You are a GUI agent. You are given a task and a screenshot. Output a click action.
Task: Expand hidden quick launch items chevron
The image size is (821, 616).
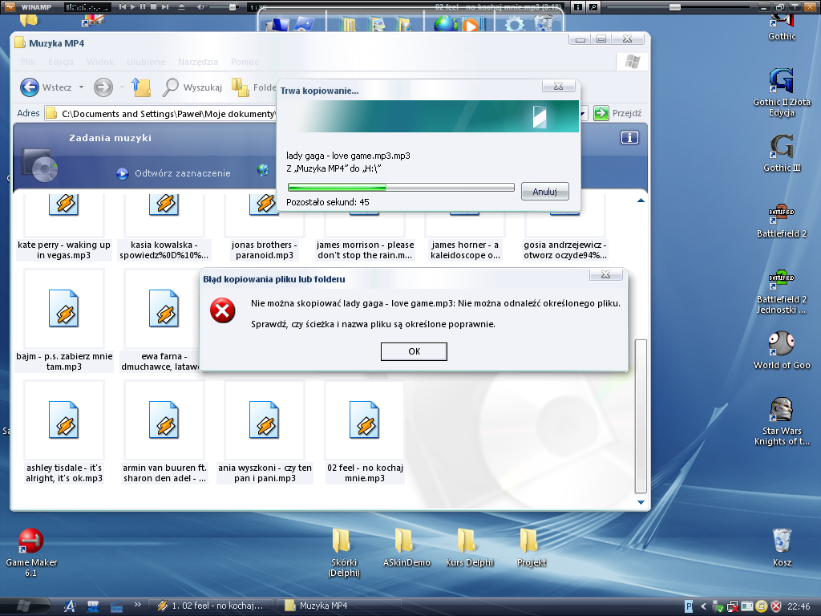(x=137, y=605)
